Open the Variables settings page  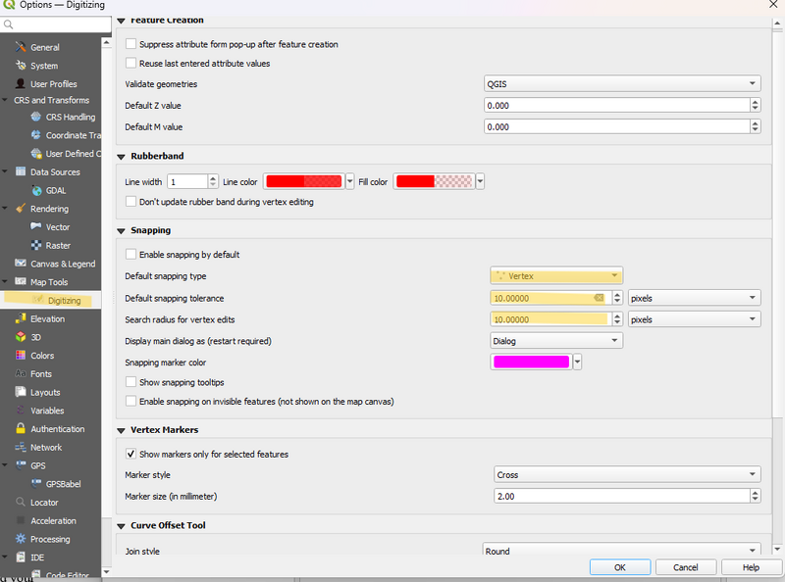[47, 411]
